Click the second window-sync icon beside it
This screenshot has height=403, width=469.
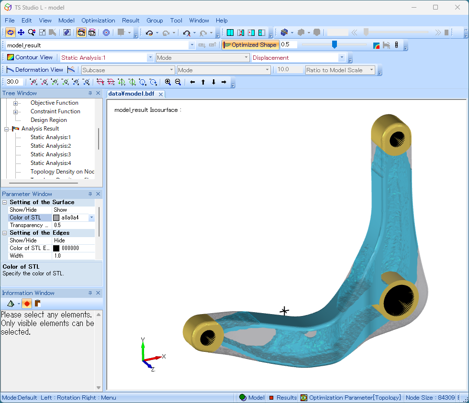click(x=92, y=32)
